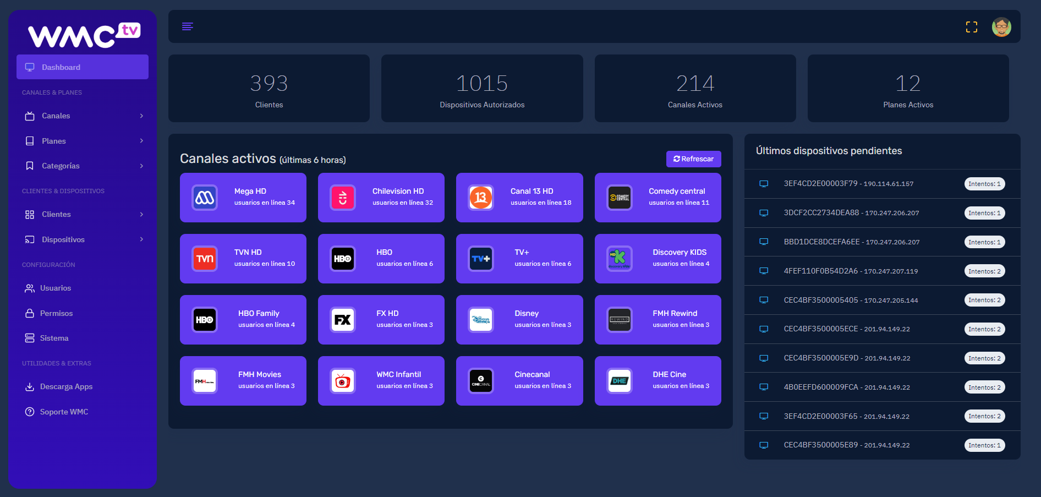This screenshot has width=1041, height=497.
Task: Click the Planes book icon in sidebar
Action: 30,141
